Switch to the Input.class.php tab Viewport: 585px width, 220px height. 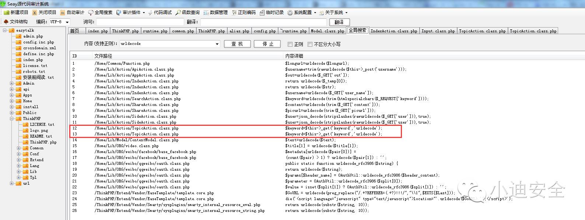(438, 31)
